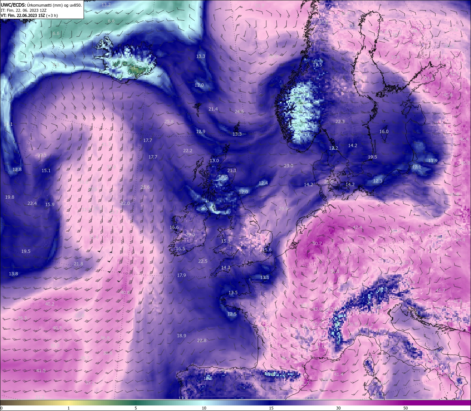
Task: Select the 42.4 value label
Action: point(357,227)
